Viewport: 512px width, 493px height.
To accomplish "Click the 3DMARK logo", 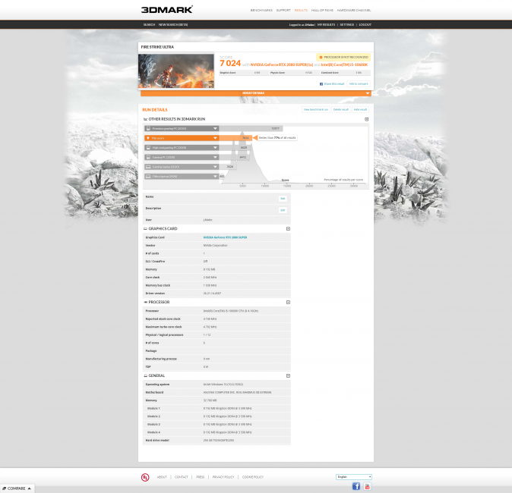I will coord(167,9).
